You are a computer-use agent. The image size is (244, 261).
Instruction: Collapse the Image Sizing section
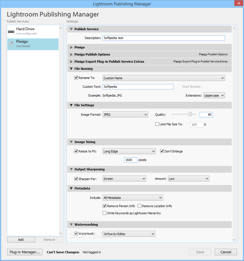click(x=71, y=142)
